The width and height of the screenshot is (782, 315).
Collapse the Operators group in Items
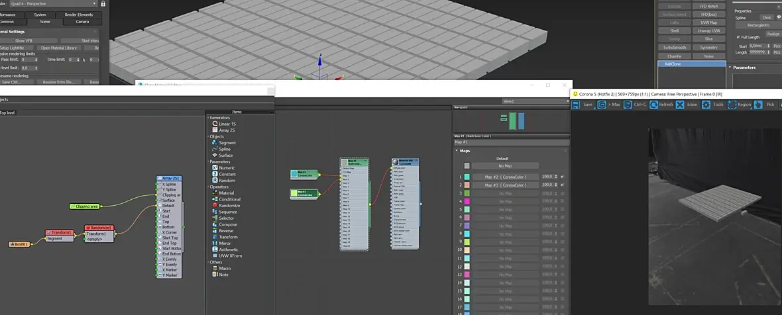208,187
